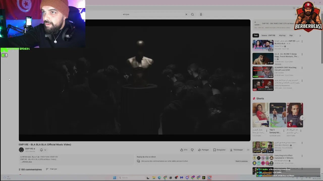This screenshot has height=181, width=323.
Task: Open options menu for Mohamed Khammessi video
Action: (302, 81)
